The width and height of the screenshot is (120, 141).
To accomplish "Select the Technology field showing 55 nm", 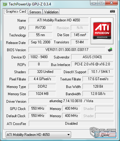I will tap(40, 35).
